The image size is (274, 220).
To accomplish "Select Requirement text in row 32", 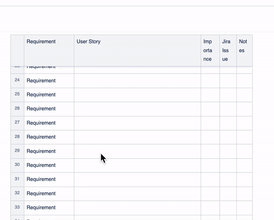I will (x=41, y=193).
